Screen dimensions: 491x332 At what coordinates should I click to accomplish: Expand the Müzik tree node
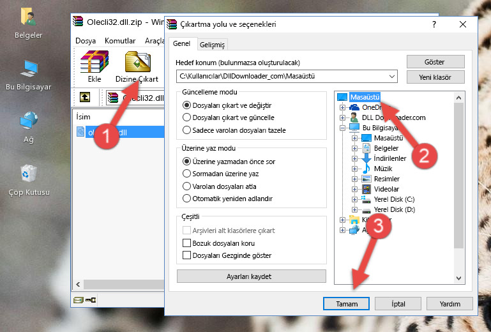click(x=354, y=169)
